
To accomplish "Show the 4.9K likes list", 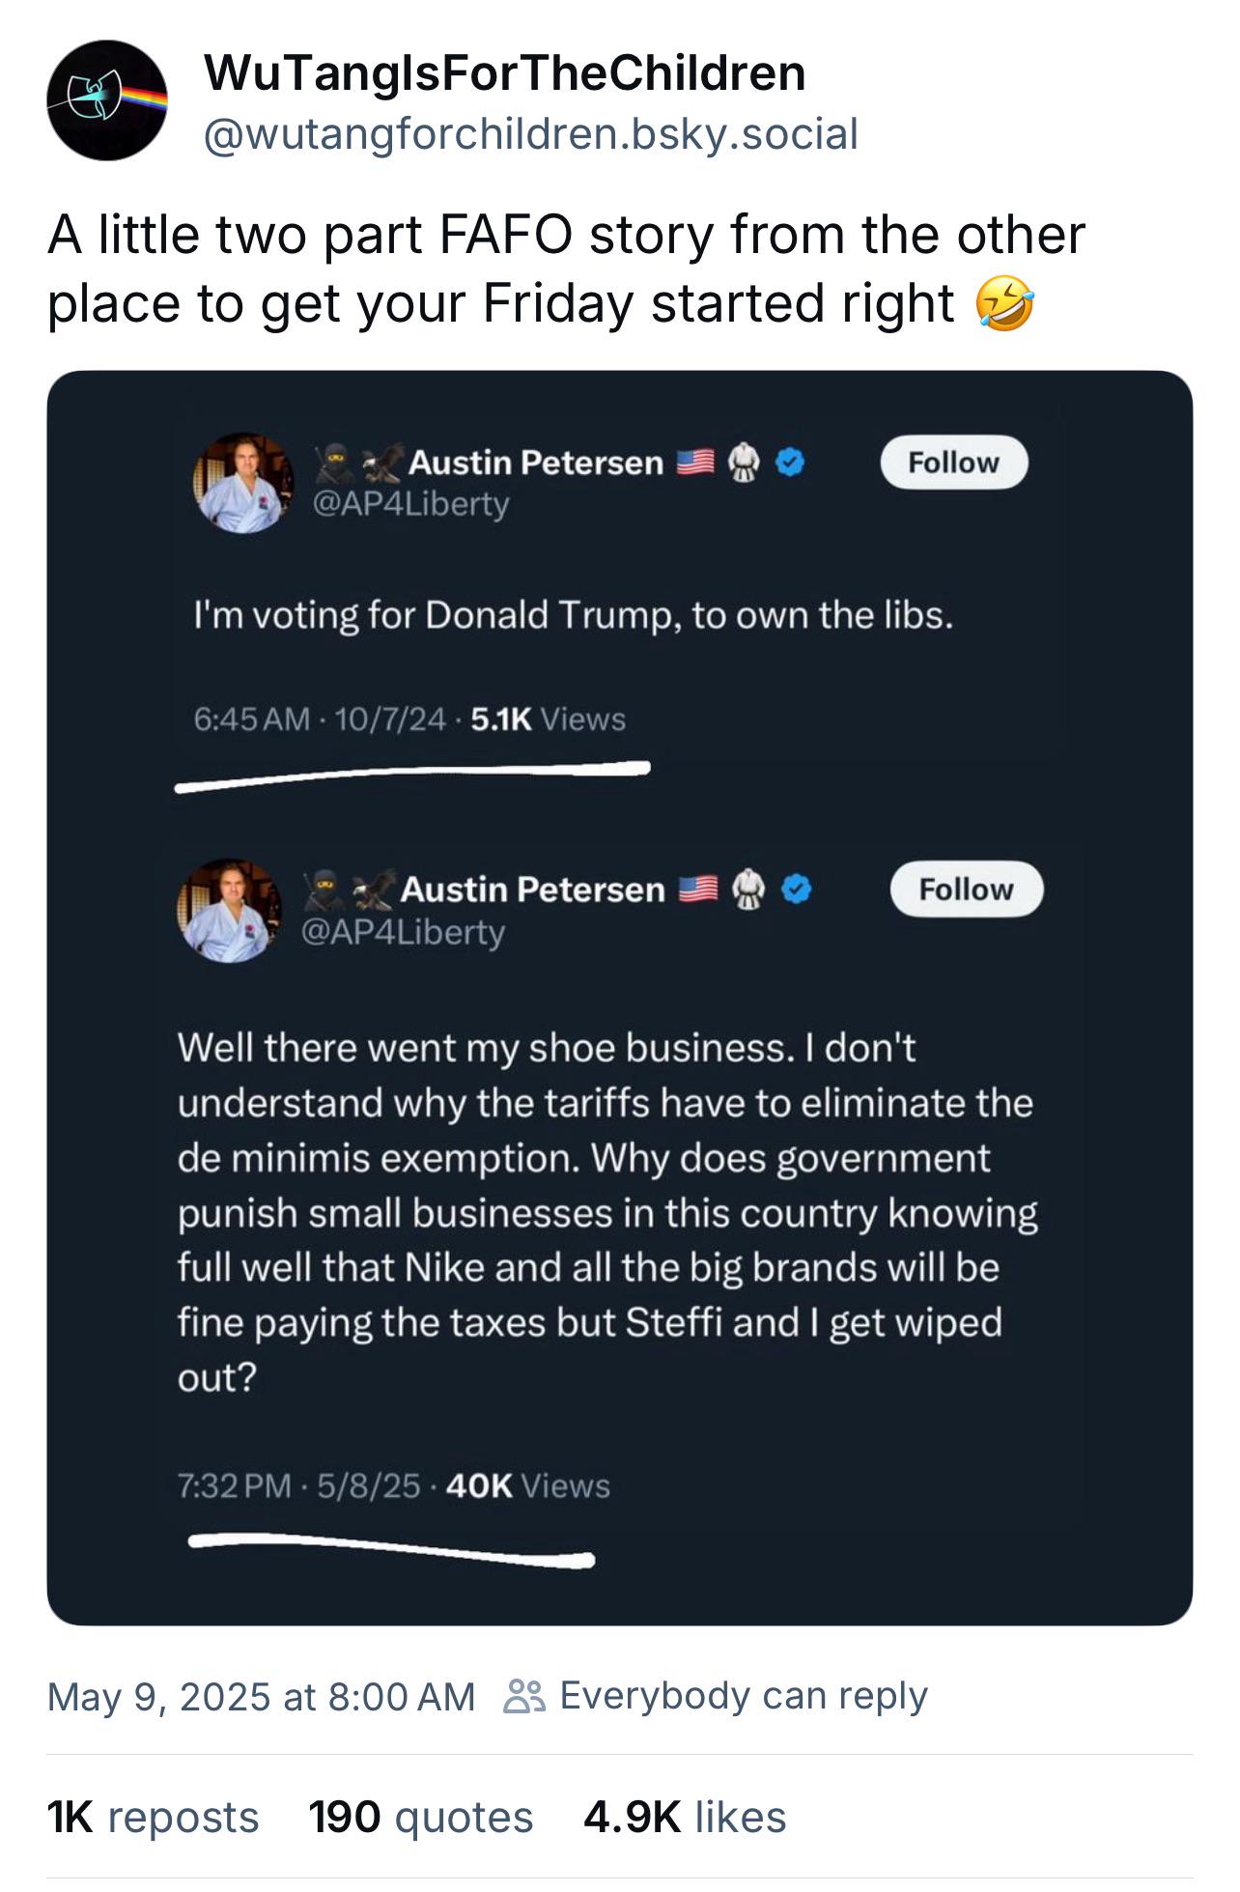I will 684,1817.
